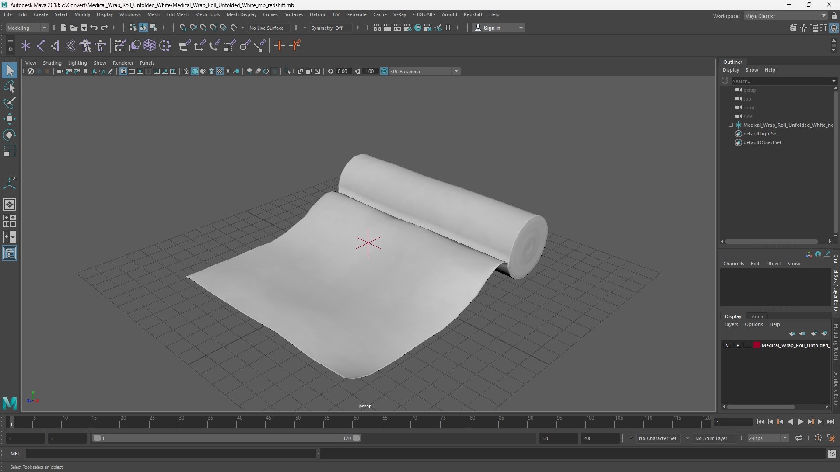Click frame 60 on the time slider
This screenshot has height=472, width=840.
pyautogui.click(x=356, y=422)
